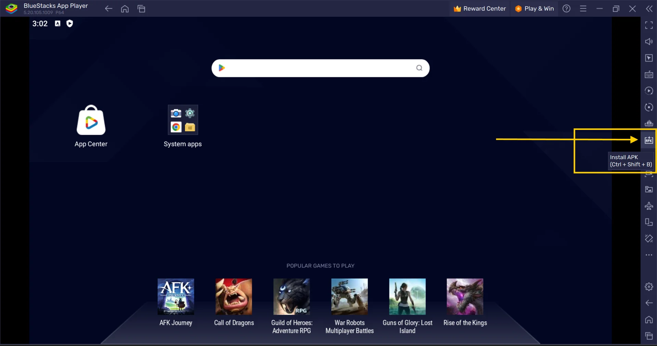Click the 'POPULAR GAMES TO PLAY' heading
This screenshot has height=346, width=657.
point(320,266)
